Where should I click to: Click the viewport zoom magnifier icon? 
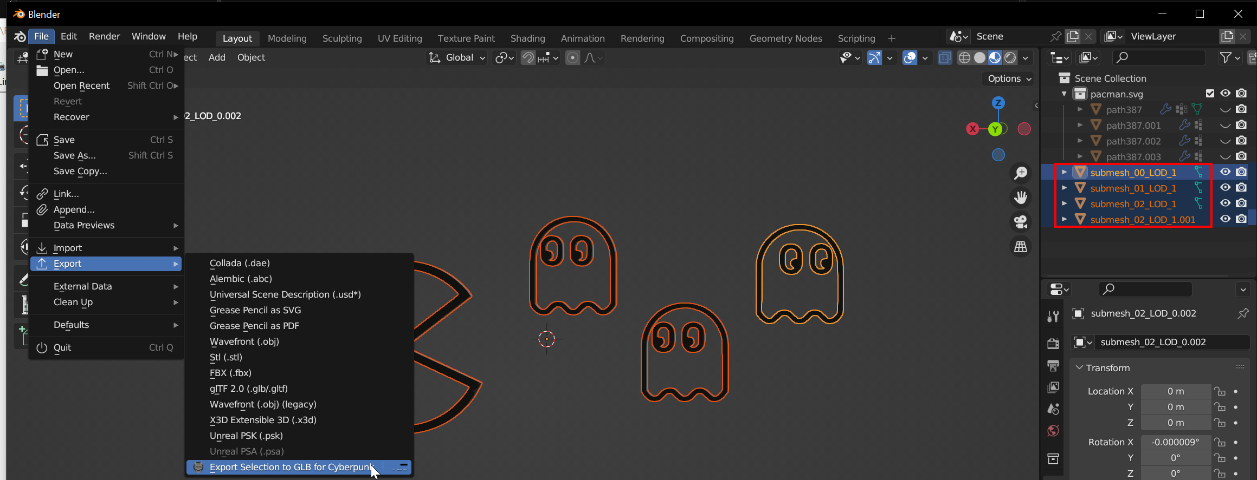click(1021, 173)
